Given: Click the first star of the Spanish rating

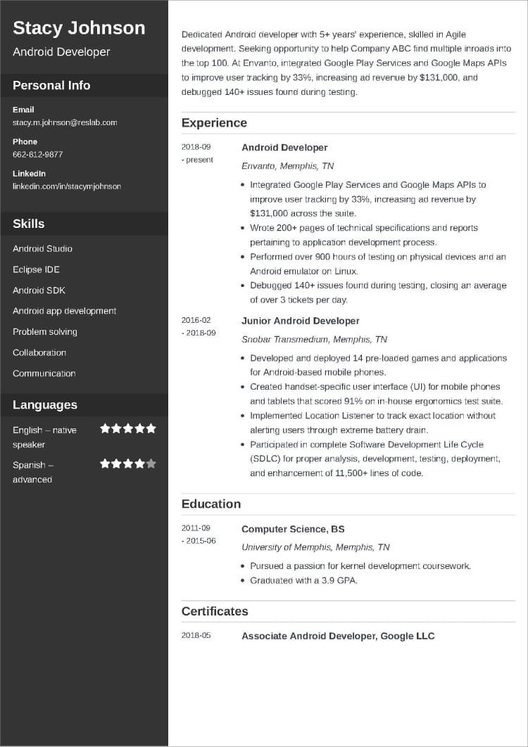Looking at the screenshot, I should (105, 464).
